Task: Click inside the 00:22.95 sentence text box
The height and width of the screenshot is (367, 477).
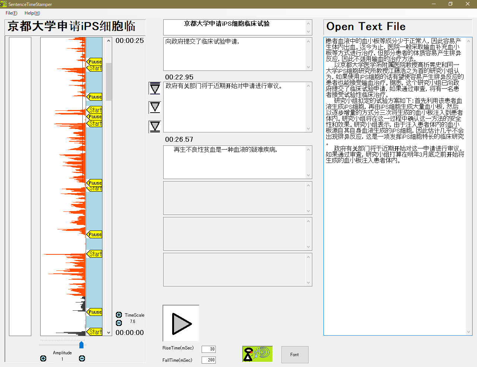Action: 237,106
